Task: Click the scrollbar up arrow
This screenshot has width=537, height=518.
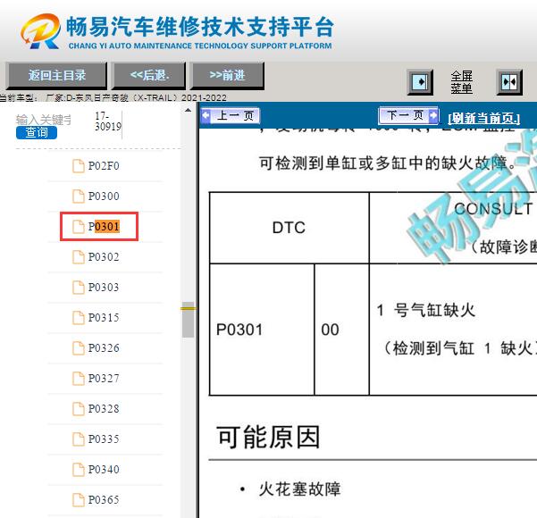Action: pos(188,110)
